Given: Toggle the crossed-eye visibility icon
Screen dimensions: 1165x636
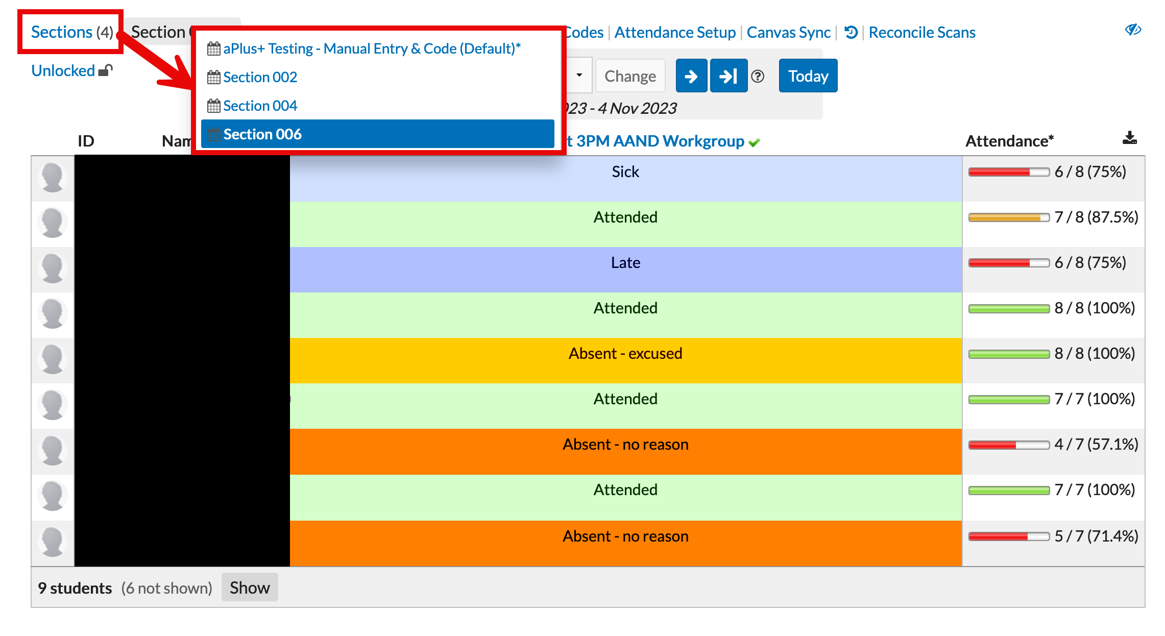Looking at the screenshot, I should tap(1132, 30).
